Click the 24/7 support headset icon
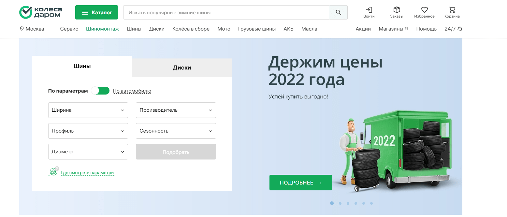The image size is (507, 217). (x=460, y=29)
